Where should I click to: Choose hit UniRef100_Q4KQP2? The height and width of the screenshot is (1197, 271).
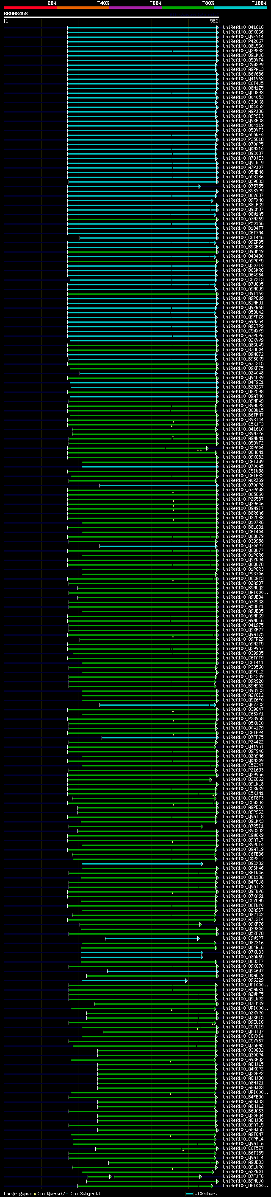[x=243, y=1069]
